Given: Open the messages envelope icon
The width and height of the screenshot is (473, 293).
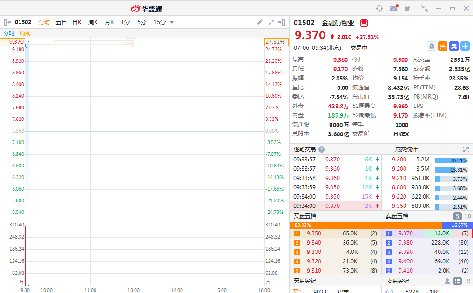Looking at the screenshot, I should (393, 8).
